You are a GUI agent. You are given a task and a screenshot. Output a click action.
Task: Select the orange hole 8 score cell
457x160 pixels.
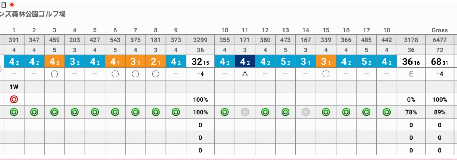coord(156,61)
